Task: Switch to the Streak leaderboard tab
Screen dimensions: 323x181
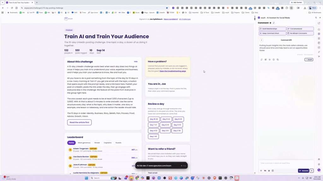Action: click(x=97, y=143)
